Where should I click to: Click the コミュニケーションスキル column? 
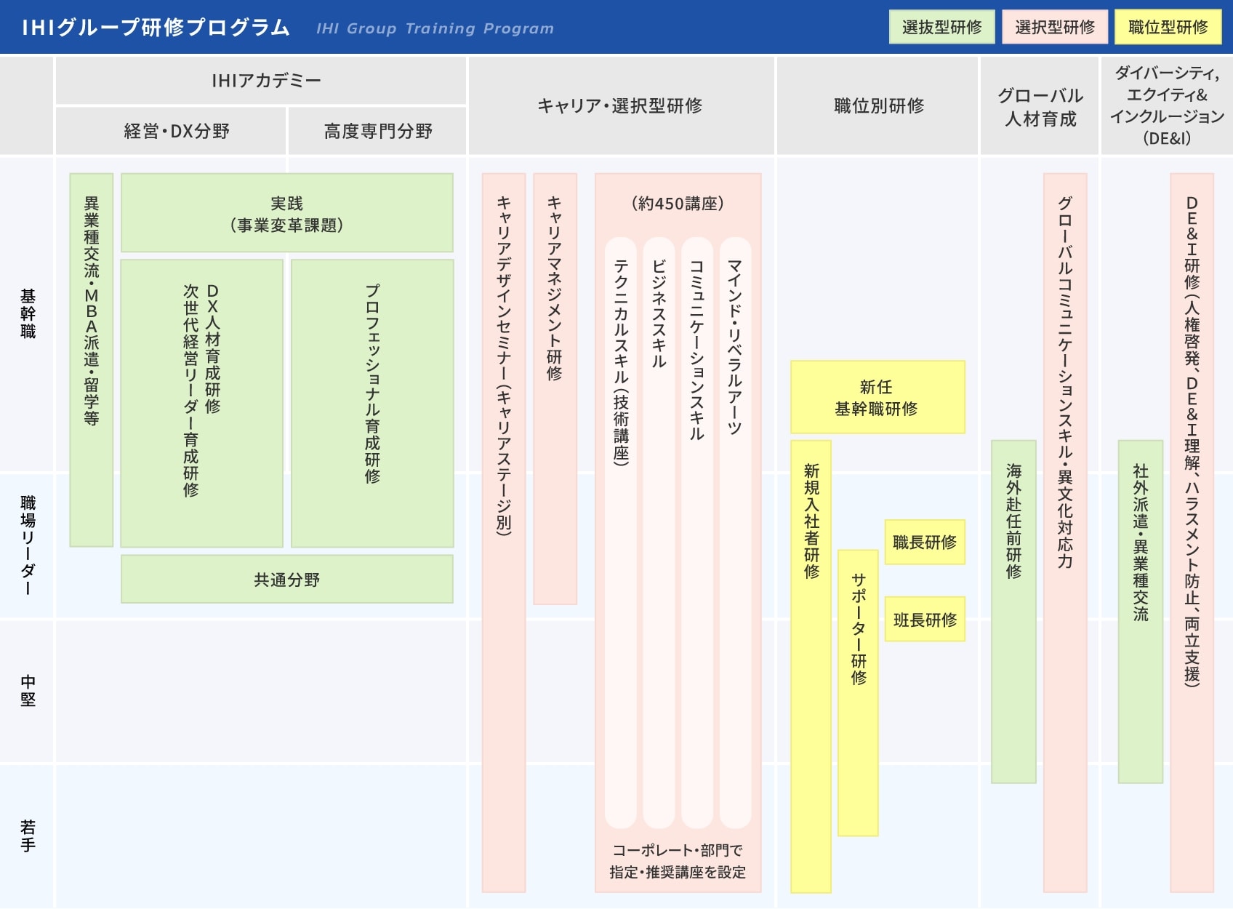(697, 532)
